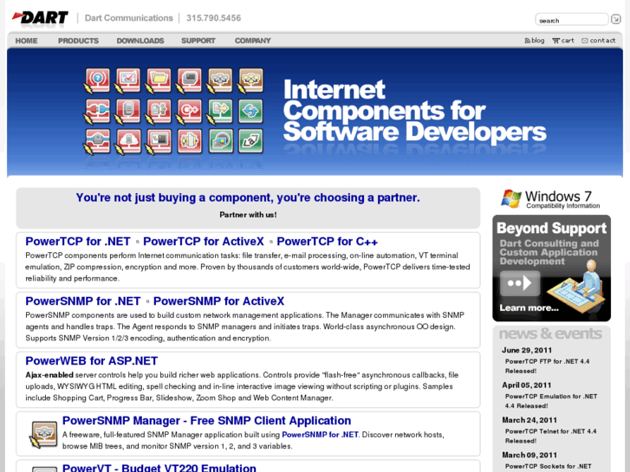Click the green HTML anchor tag icon
630x472 pixels.
pos(250,141)
